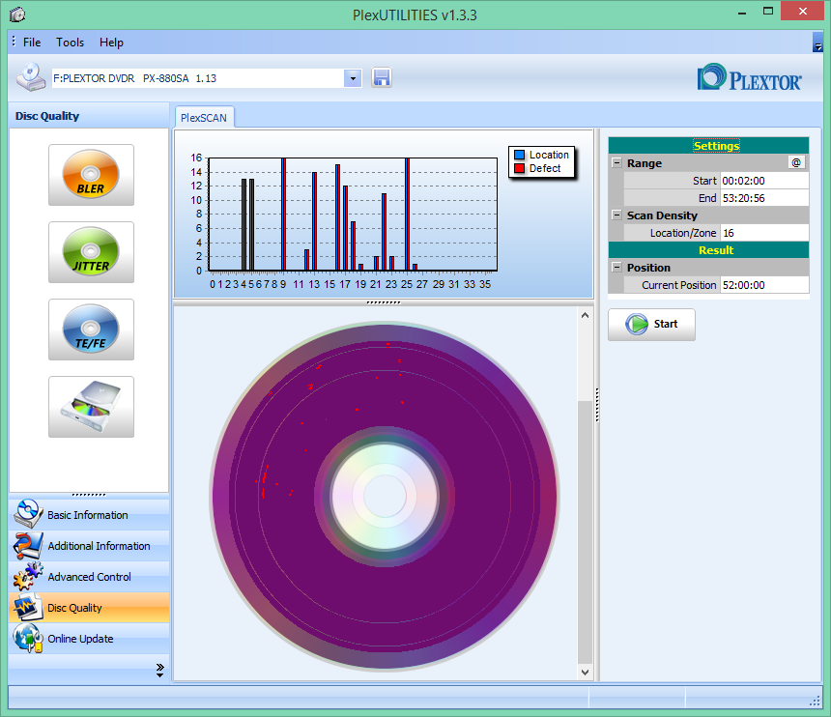The width and height of the screenshot is (831, 717).
Task: Click the disc view scrollbar down arrow
Action: coord(585,672)
